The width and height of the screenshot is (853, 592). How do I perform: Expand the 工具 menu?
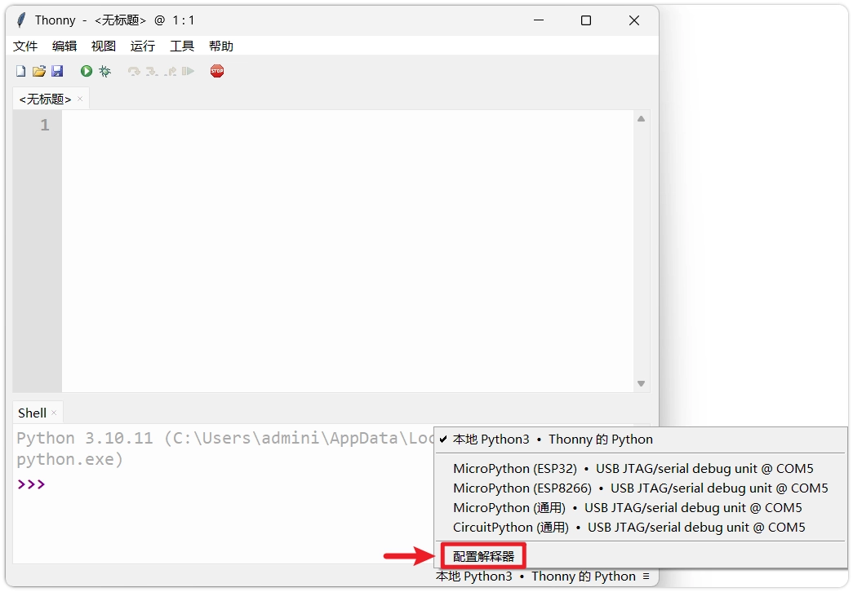pos(182,46)
